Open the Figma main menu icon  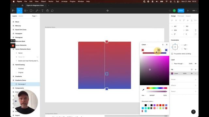(x=13, y=11)
